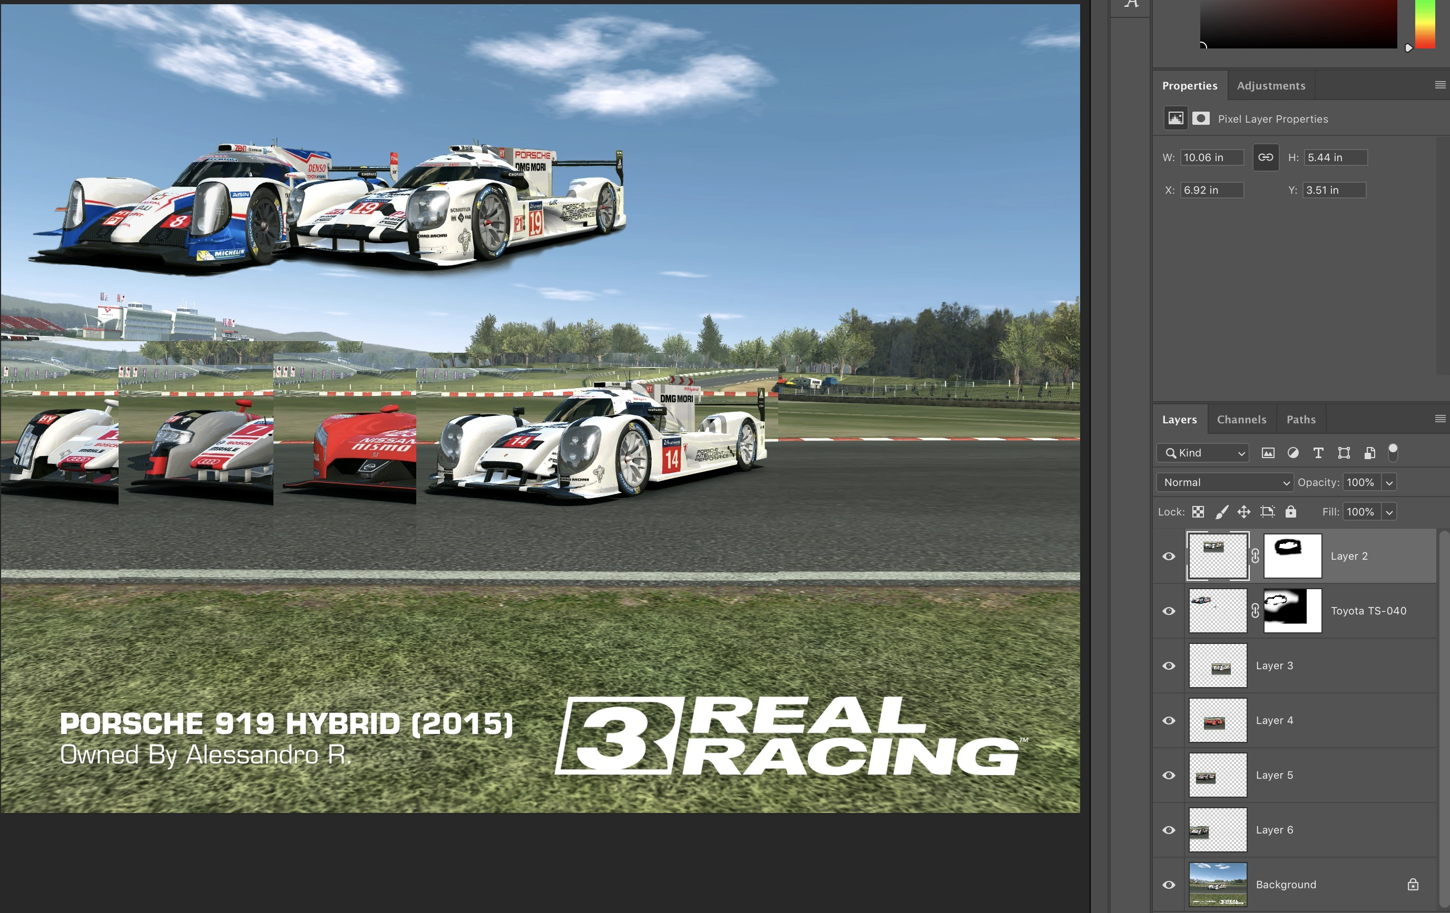Click the adjustment layer filter icon
Screen dimensions: 1450x913
click(x=1293, y=453)
